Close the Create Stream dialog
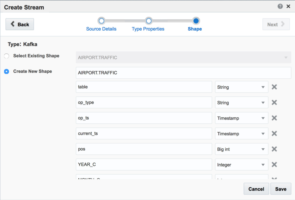The image size is (295, 200). (288, 6)
